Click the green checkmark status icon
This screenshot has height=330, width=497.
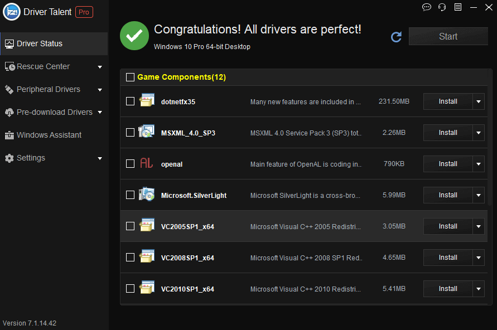pyautogui.click(x=134, y=36)
